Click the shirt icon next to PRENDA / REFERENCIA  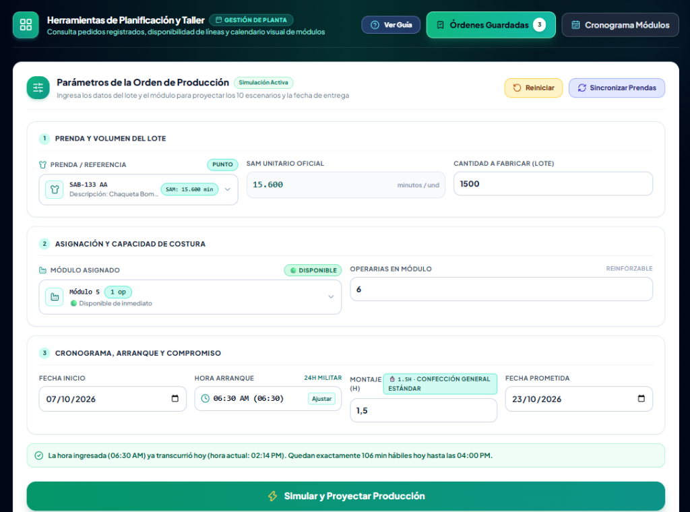tap(42, 164)
